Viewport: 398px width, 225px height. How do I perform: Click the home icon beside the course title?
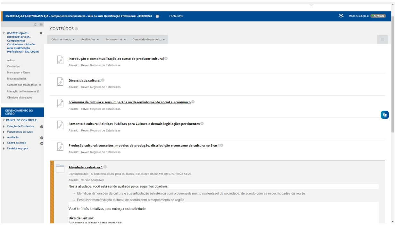pyautogui.click(x=41, y=33)
